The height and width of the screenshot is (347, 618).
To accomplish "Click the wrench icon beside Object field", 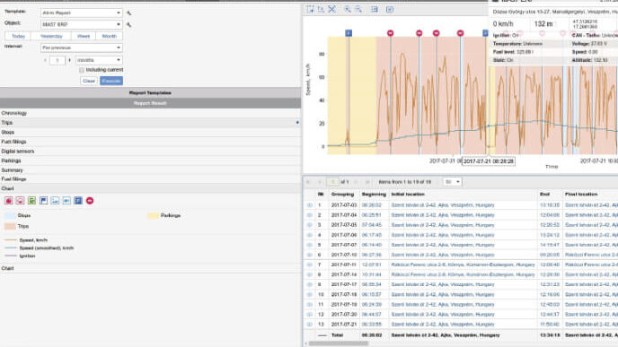I will (x=128, y=25).
